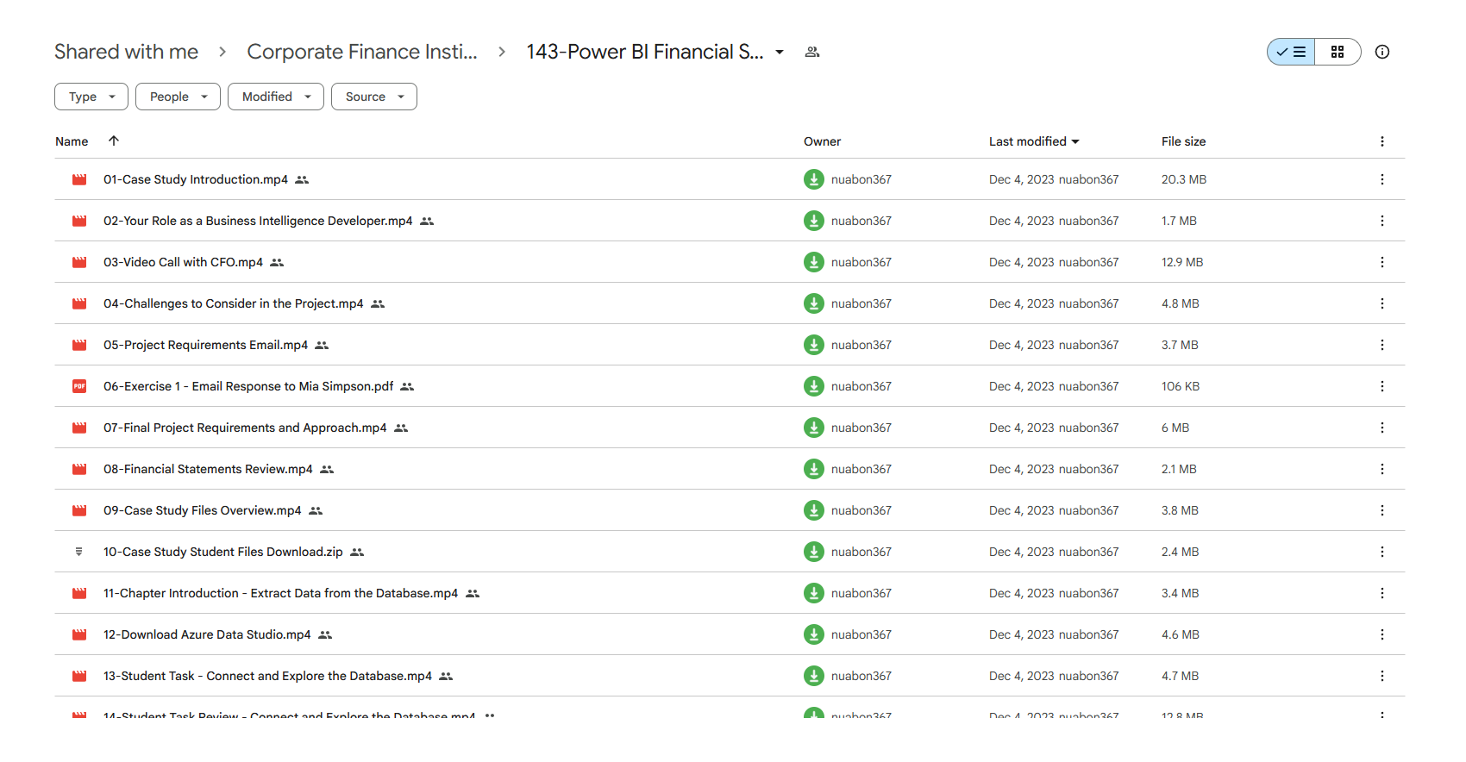Open more actions for 04-Challenges to Consider file
This screenshot has width=1466, height=762.
click(1382, 303)
